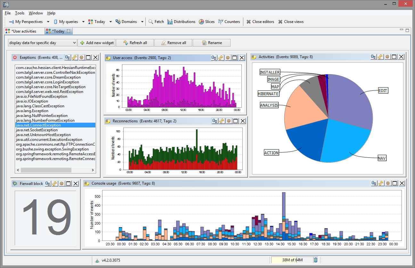This screenshot has height=268, width=415.
Task: Open Counters from toolbar
Action: [229, 22]
